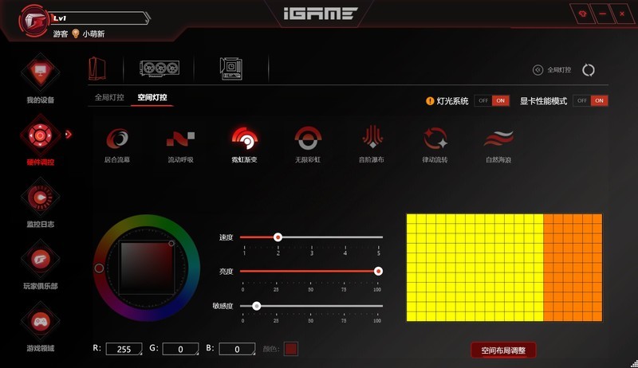Click the Lv1 level progress bar
The width and height of the screenshot is (638, 368).
point(100,18)
